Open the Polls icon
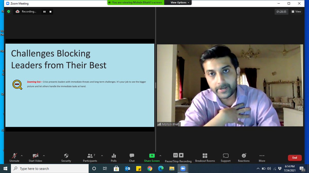309x173 pixels. coord(114,157)
